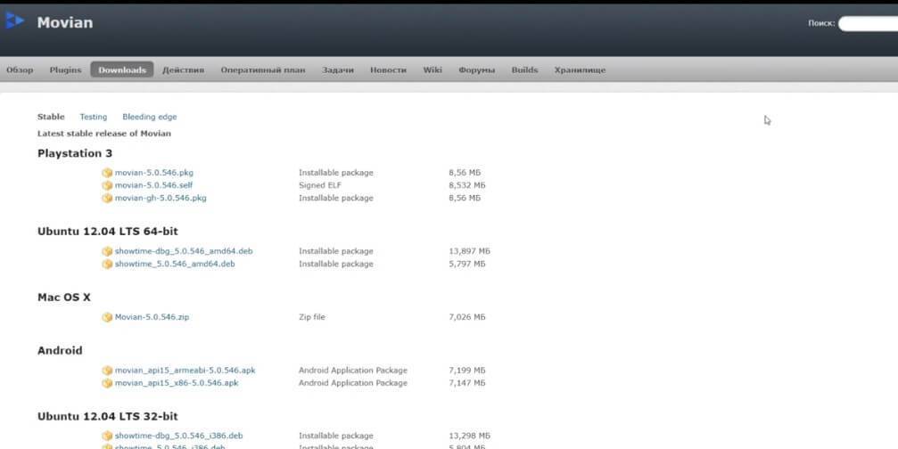Image resolution: width=898 pixels, height=449 pixels.
Task: Open the Wiki tab
Action: pyautogui.click(x=433, y=69)
